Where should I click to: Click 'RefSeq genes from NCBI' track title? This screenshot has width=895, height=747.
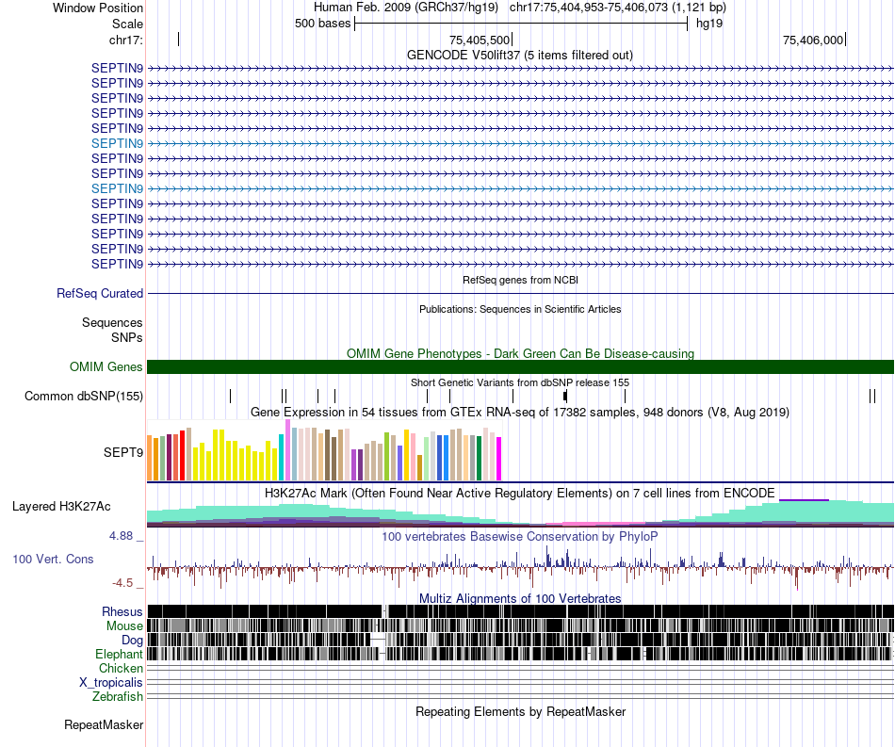pyautogui.click(x=520, y=280)
